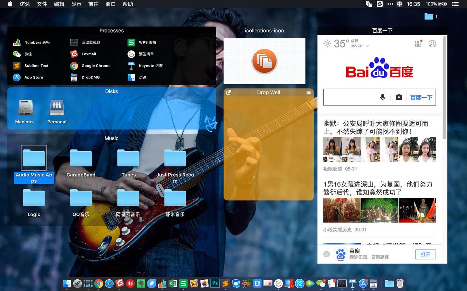Click the iCollections orange app icon
Image resolution: width=467 pixels, height=291 pixels.
[x=264, y=61]
